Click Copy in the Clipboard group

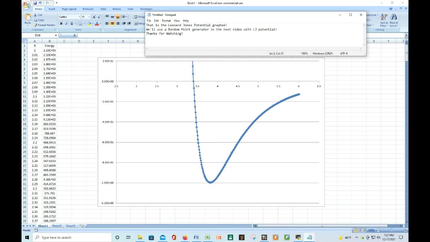pos(38,20)
